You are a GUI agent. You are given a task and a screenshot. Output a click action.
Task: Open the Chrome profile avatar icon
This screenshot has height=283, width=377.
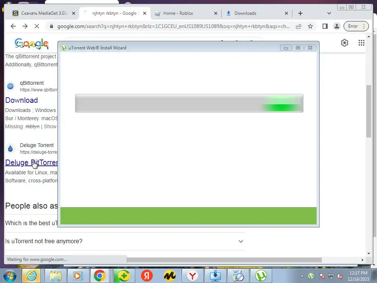pyautogui.click(x=337, y=26)
